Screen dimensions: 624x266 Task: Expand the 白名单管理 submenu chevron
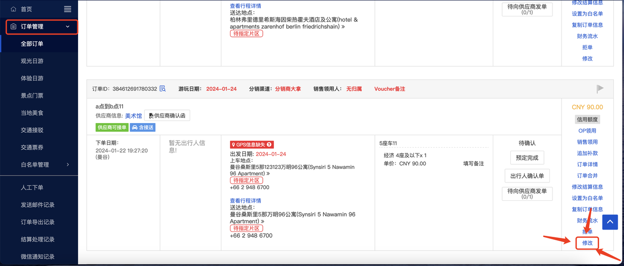(x=68, y=164)
